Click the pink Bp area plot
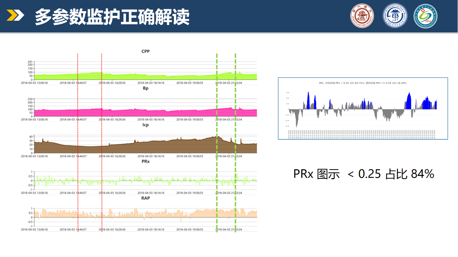The width and height of the screenshot is (458, 257). pyautogui.click(x=143, y=113)
